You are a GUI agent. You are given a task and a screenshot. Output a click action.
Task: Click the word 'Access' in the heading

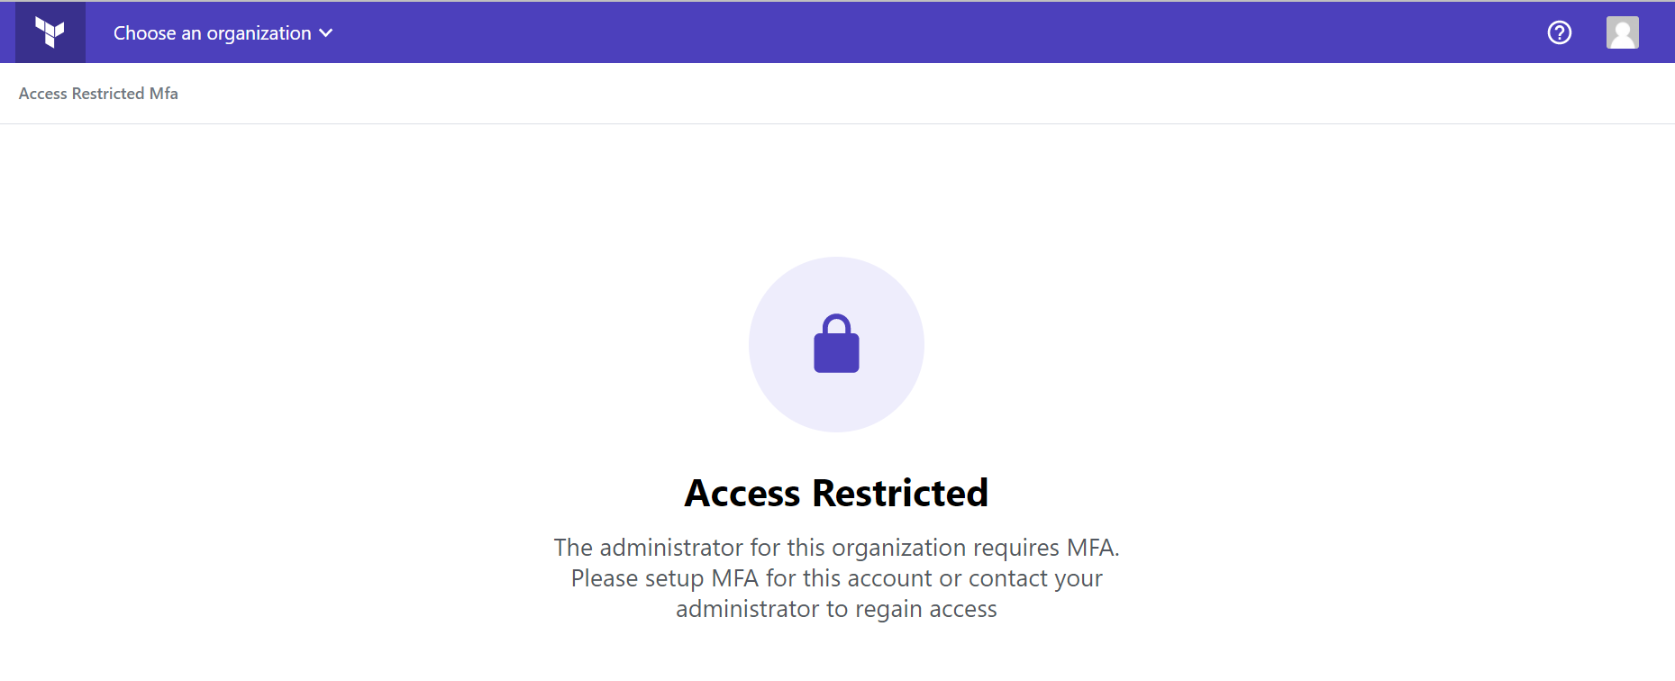(742, 493)
